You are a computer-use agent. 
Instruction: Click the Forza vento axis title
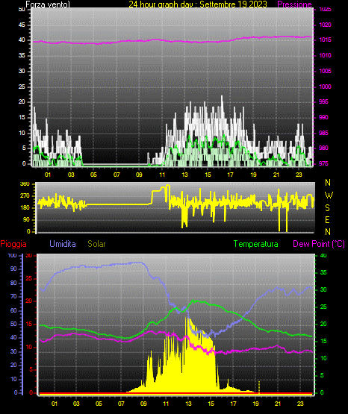[x=48, y=4]
